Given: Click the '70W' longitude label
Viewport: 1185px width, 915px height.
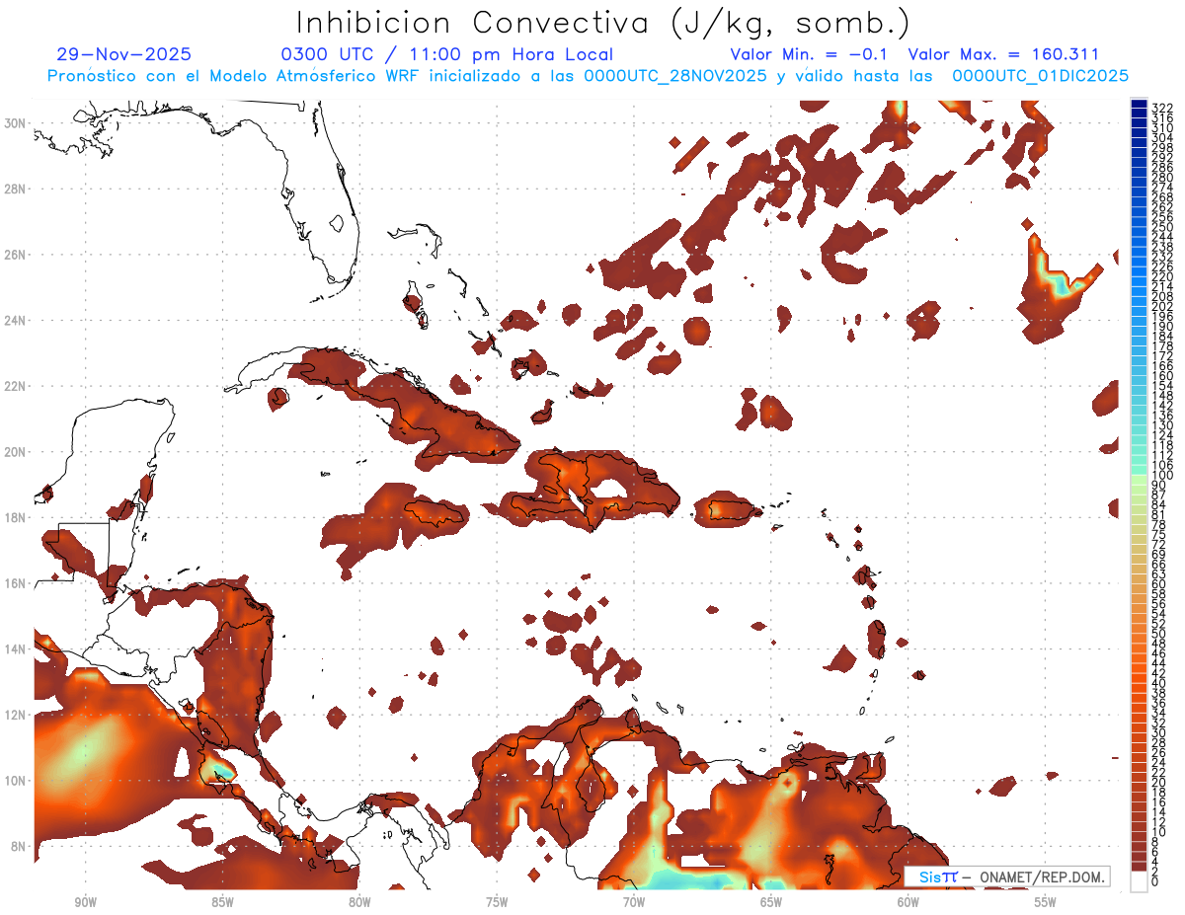Looking at the screenshot, I should pos(634,902).
